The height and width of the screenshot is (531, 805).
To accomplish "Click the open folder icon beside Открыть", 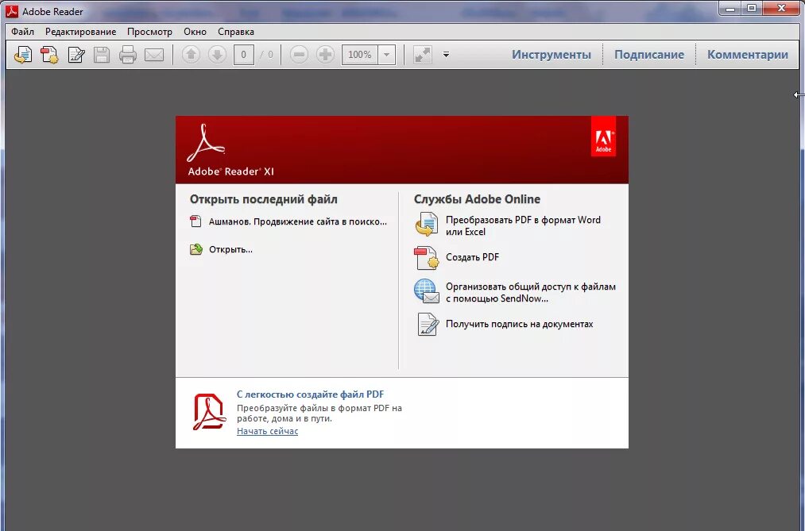I will [196, 249].
